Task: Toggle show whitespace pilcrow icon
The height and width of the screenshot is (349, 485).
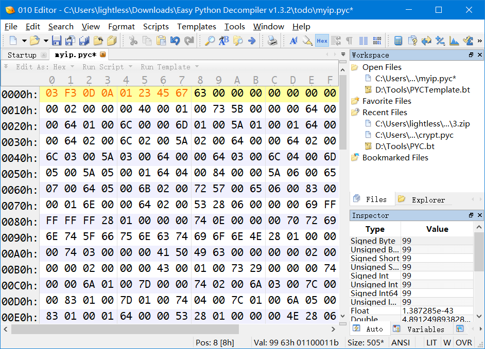Action: pyautogui.click(x=349, y=41)
